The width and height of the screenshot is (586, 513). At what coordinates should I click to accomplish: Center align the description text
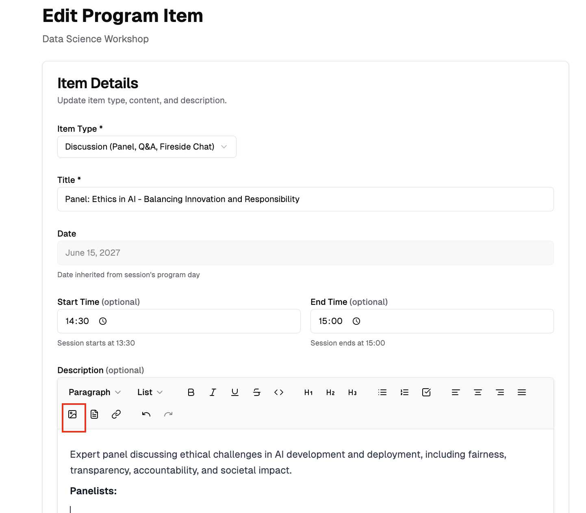[x=478, y=392]
